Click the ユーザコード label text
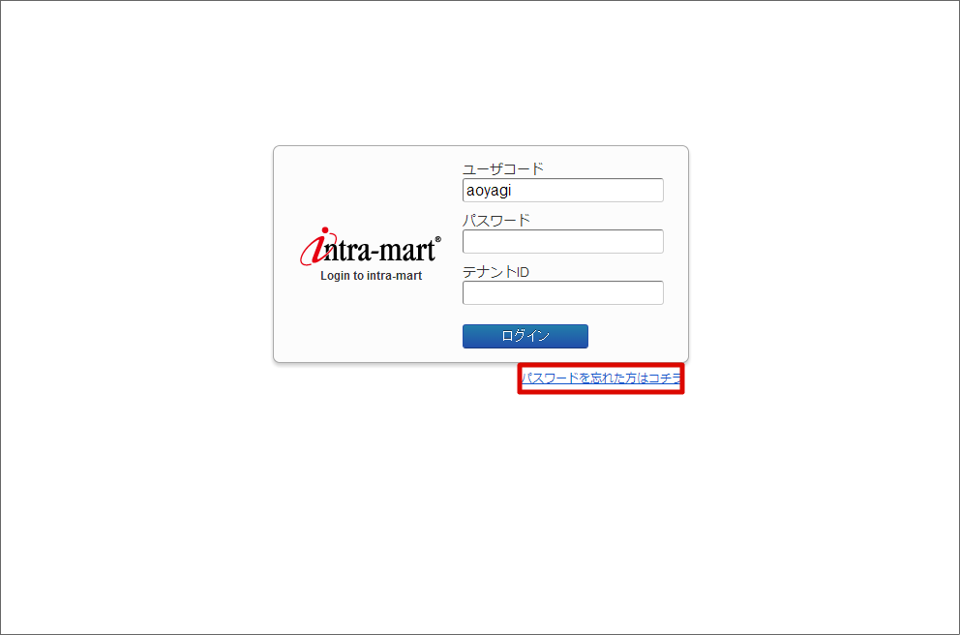This screenshot has height=635, width=960. pos(502,169)
